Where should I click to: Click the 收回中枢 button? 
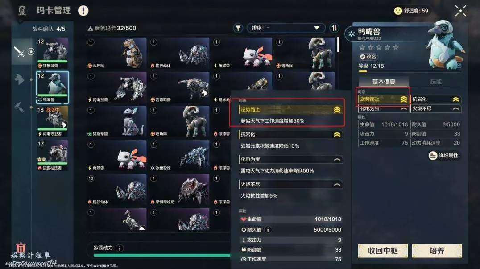[383, 251]
